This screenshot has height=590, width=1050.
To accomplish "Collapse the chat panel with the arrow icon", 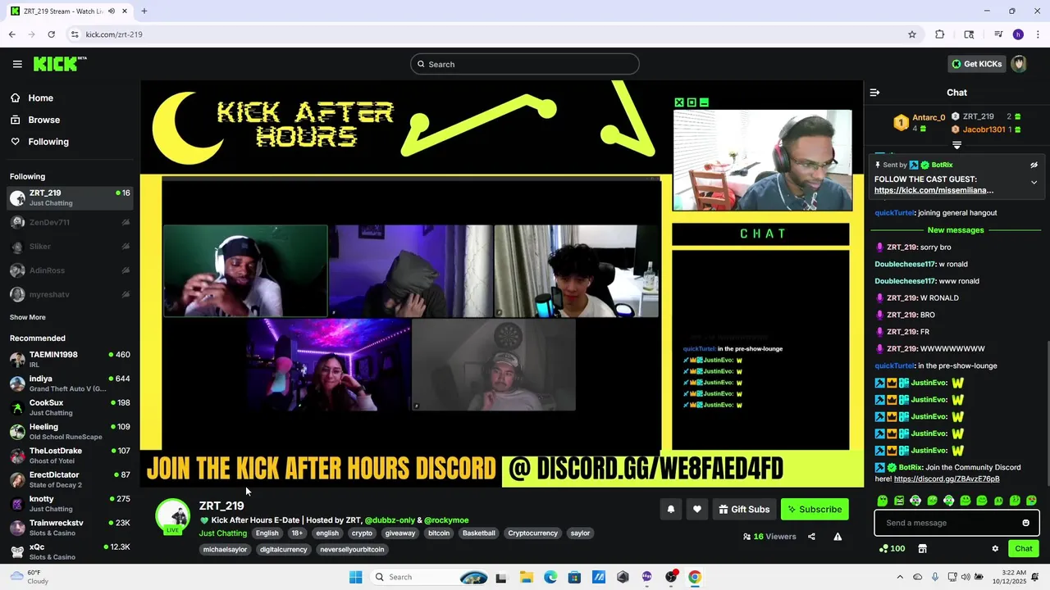I will click(874, 93).
